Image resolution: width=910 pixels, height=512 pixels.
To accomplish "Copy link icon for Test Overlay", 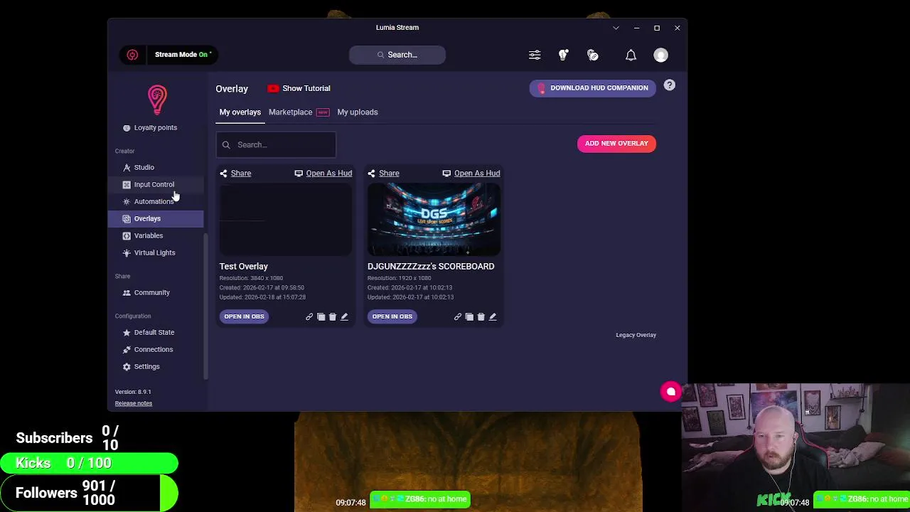I will click(x=309, y=317).
